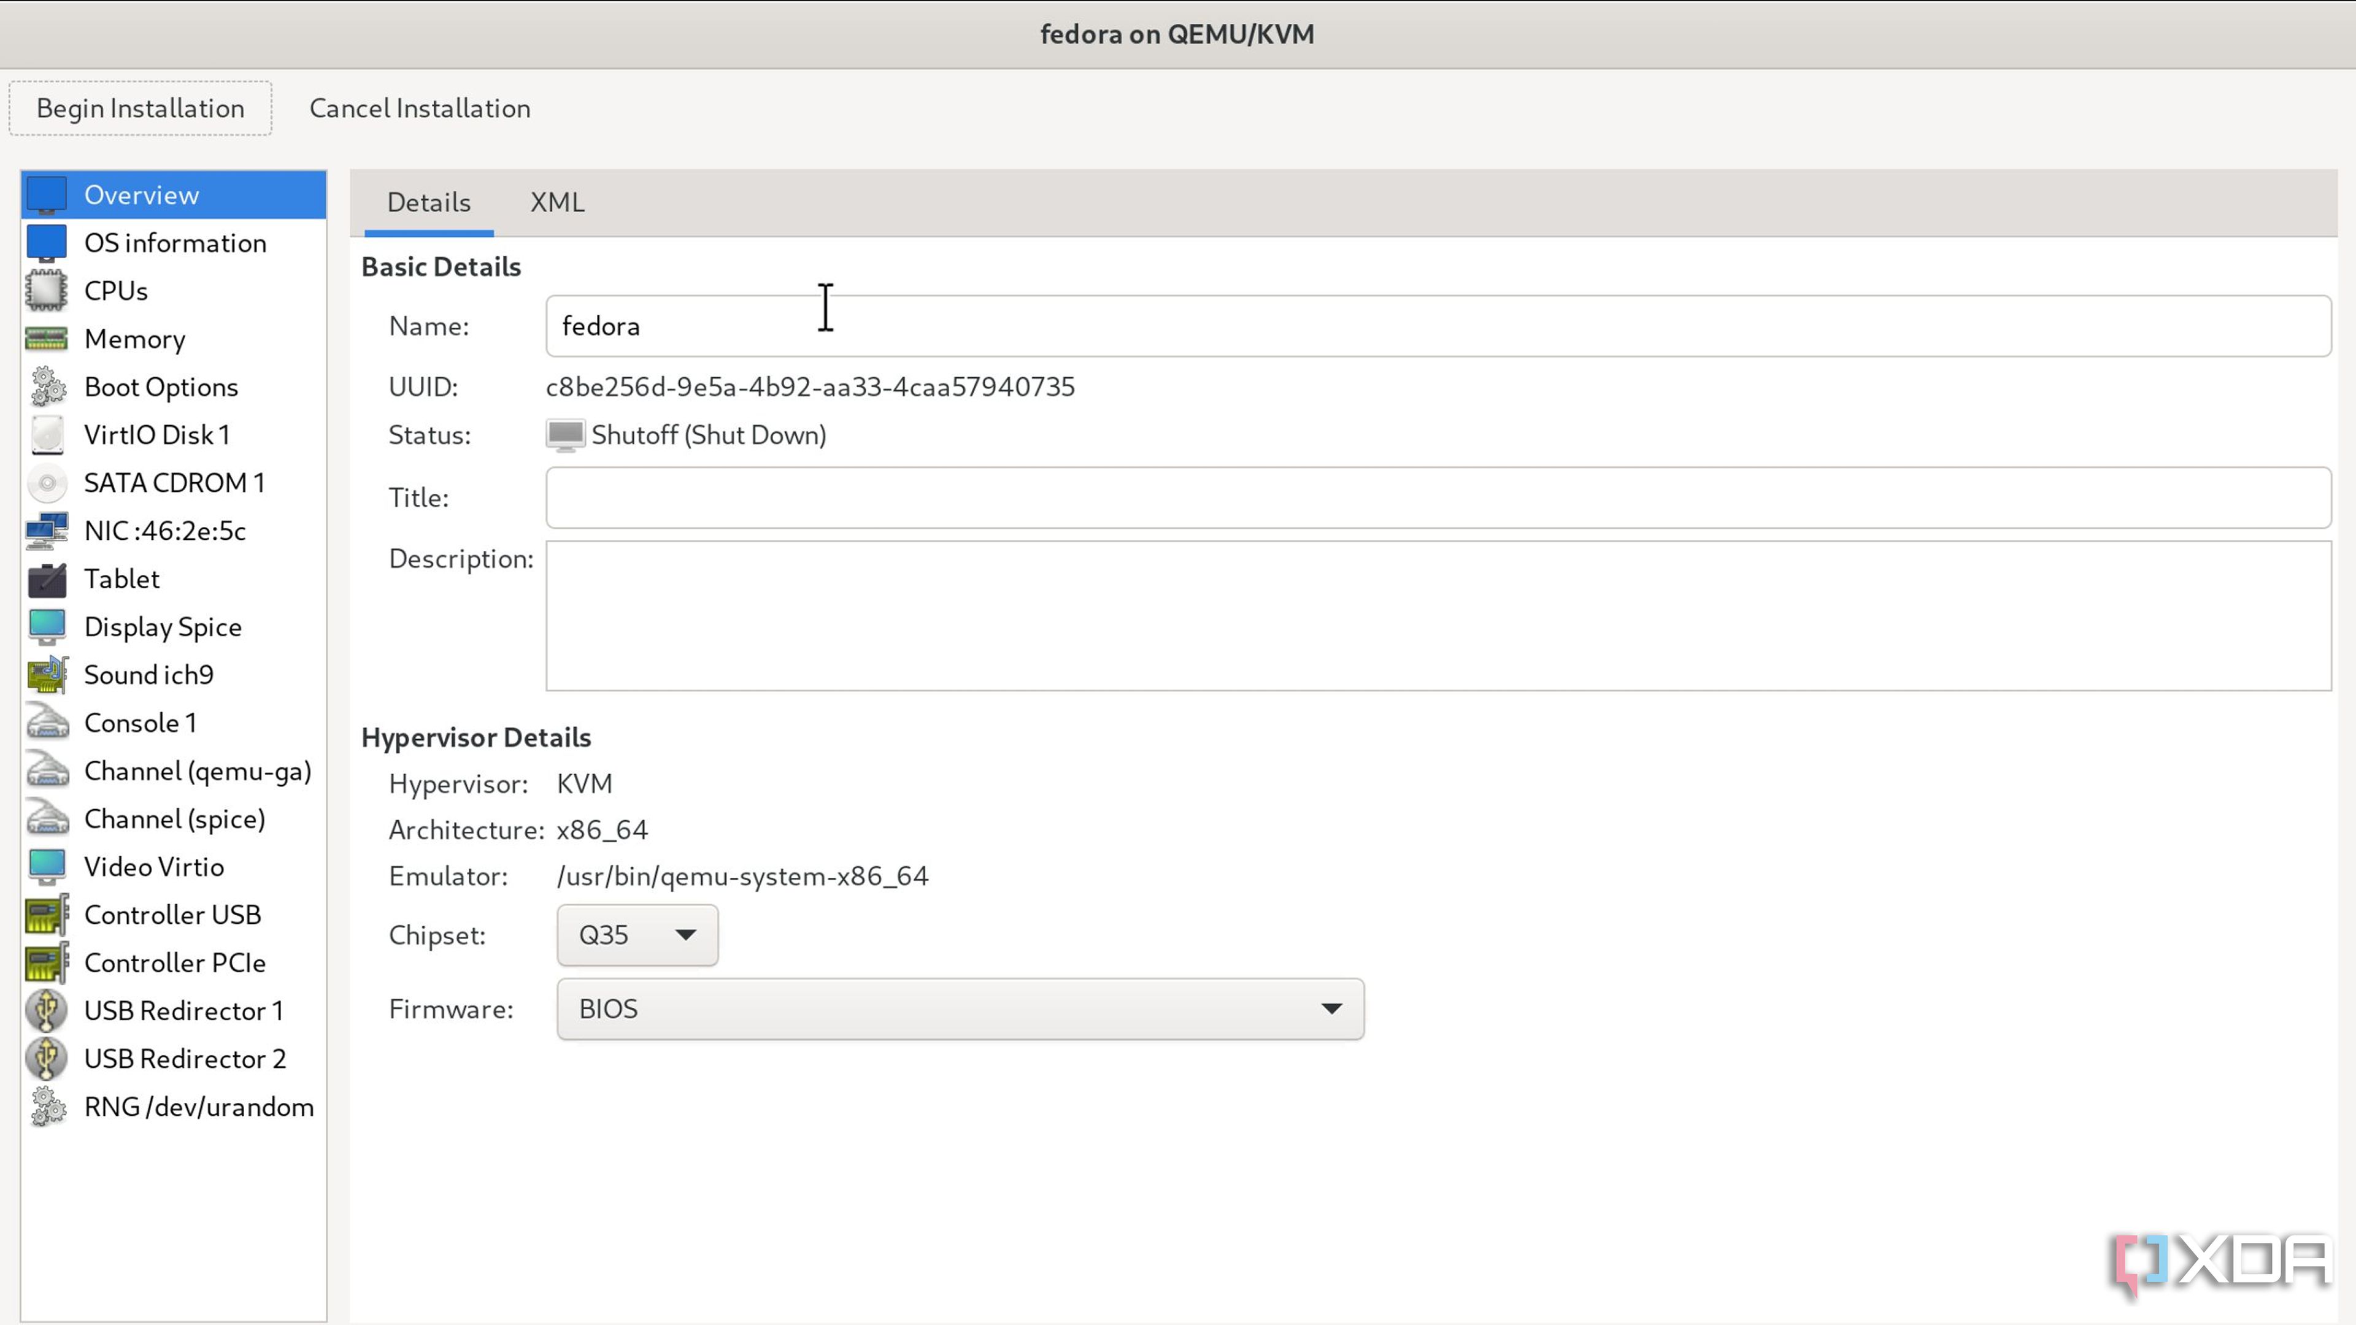Click emulator path /usr/bin/qemu-system-x86_64
The width and height of the screenshot is (2356, 1325).
tap(742, 876)
